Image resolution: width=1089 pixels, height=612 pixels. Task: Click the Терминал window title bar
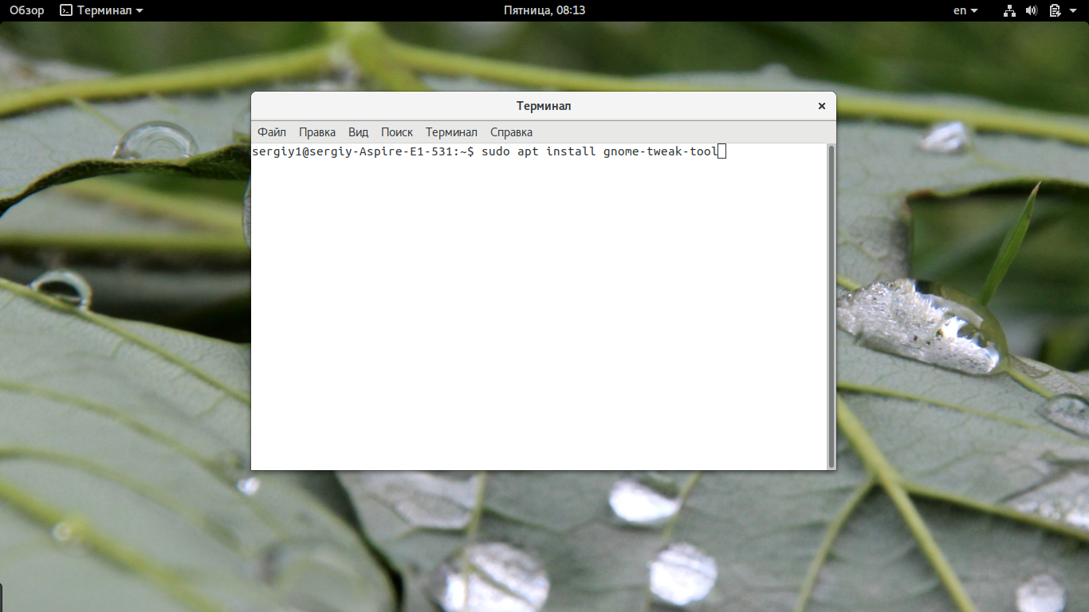544,106
